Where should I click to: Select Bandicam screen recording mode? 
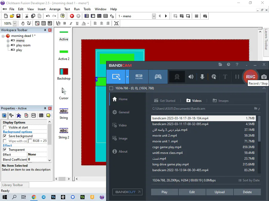116,77
